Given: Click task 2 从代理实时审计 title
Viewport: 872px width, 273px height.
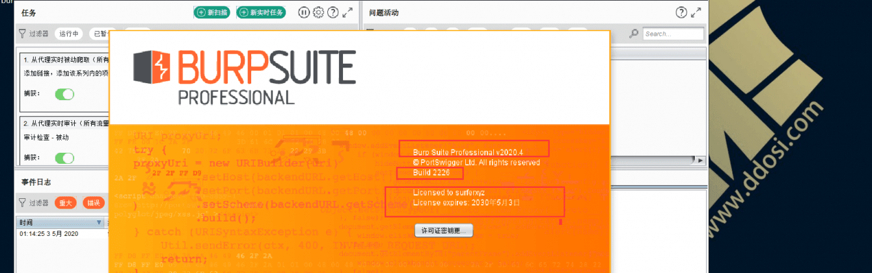Looking at the screenshot, I should tap(65, 123).
